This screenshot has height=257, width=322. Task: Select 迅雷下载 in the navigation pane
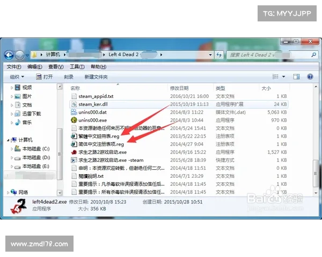click(32, 114)
